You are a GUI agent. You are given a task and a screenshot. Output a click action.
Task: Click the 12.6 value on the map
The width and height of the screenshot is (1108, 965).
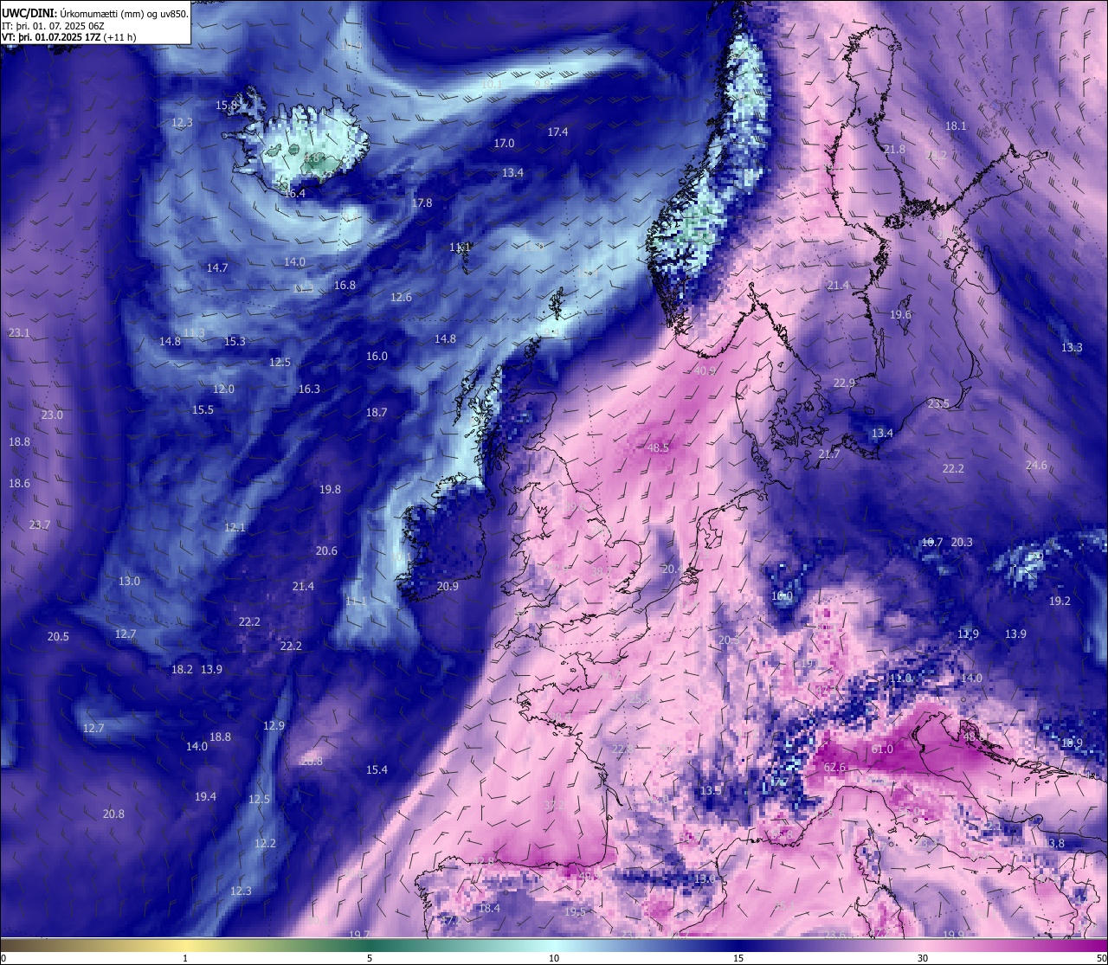click(x=401, y=298)
